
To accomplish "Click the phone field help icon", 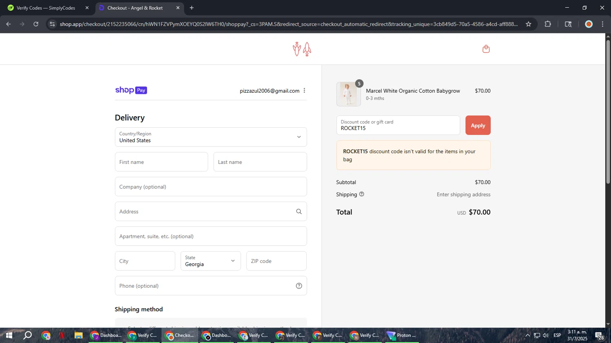I will (x=299, y=286).
